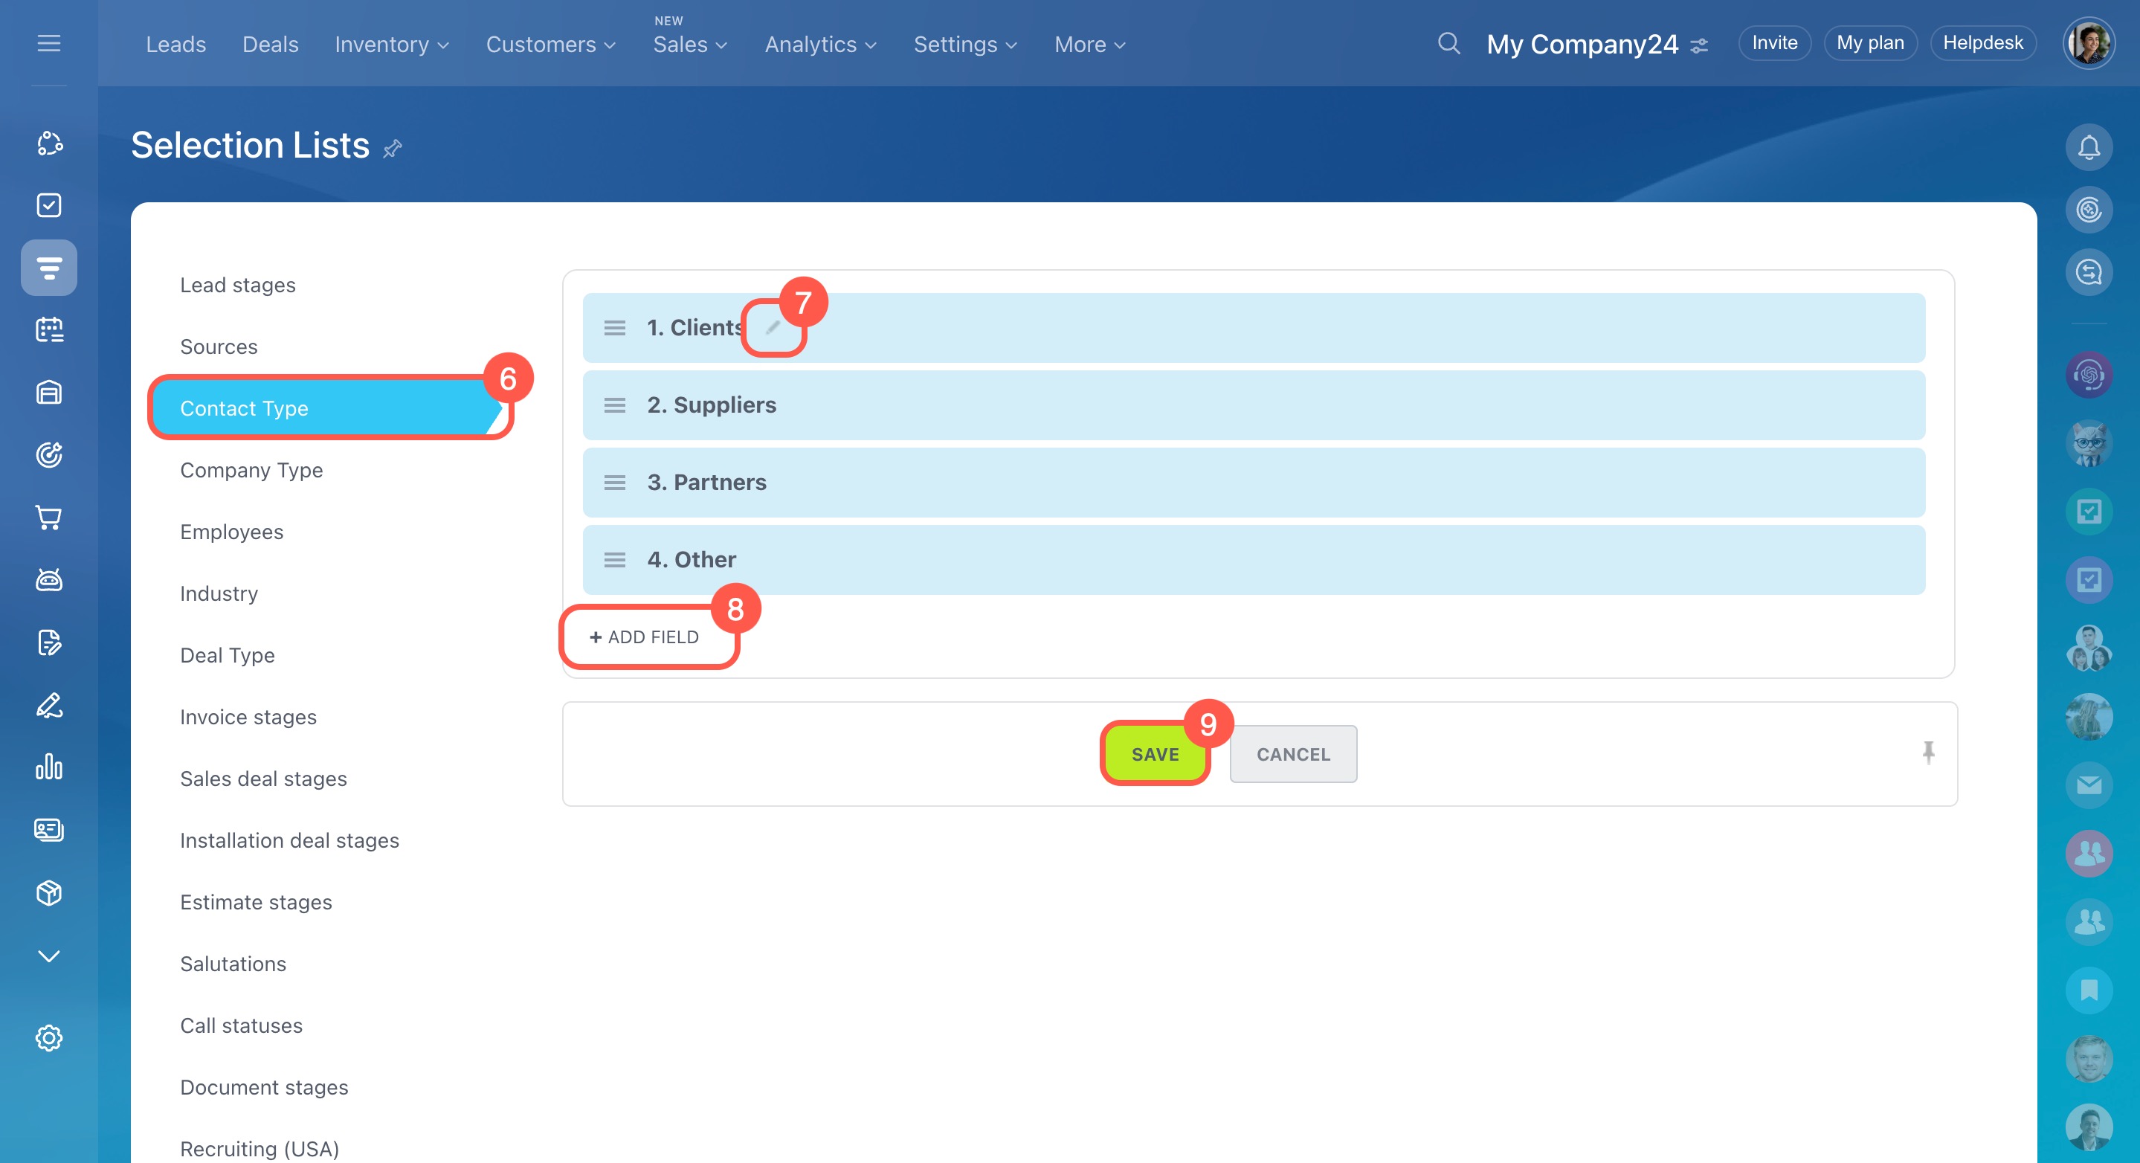Viewport: 2140px width, 1163px height.
Task: Open the Leads menu item
Action: click(176, 45)
